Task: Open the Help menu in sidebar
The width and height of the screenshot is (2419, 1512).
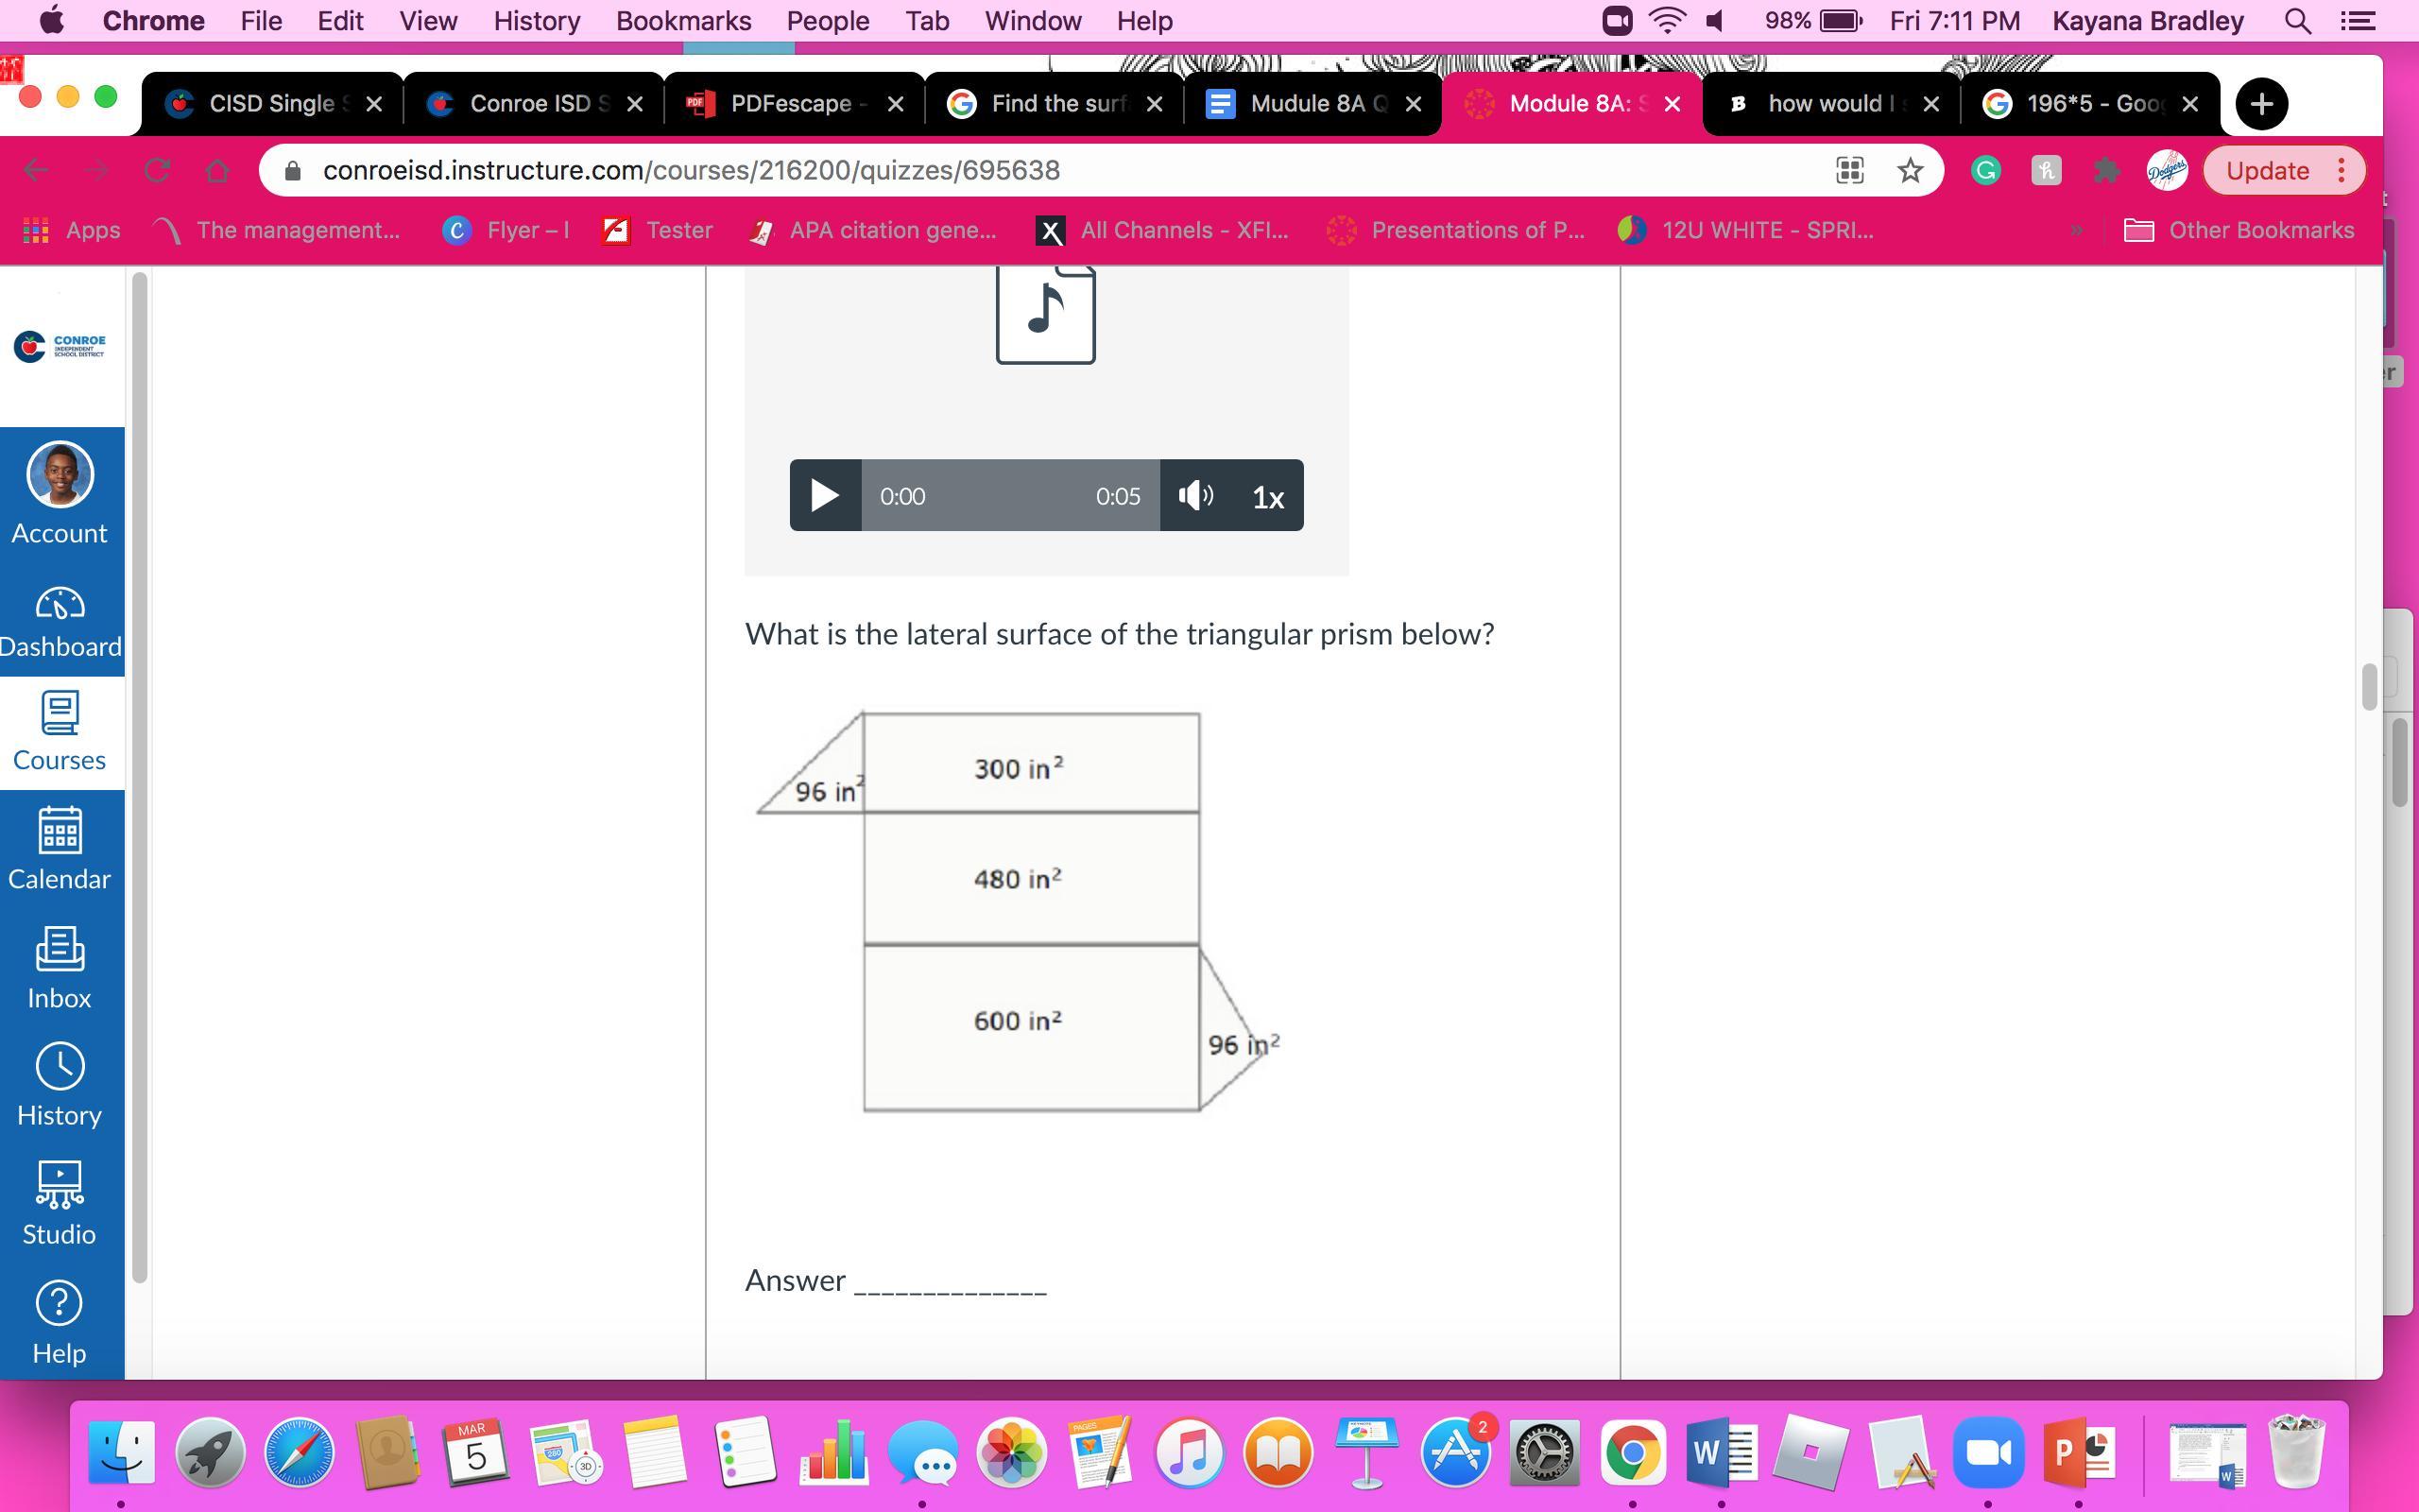Action: pyautogui.click(x=60, y=1322)
